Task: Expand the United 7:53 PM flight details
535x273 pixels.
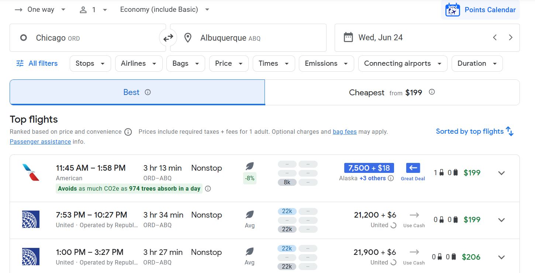Action: point(501,220)
